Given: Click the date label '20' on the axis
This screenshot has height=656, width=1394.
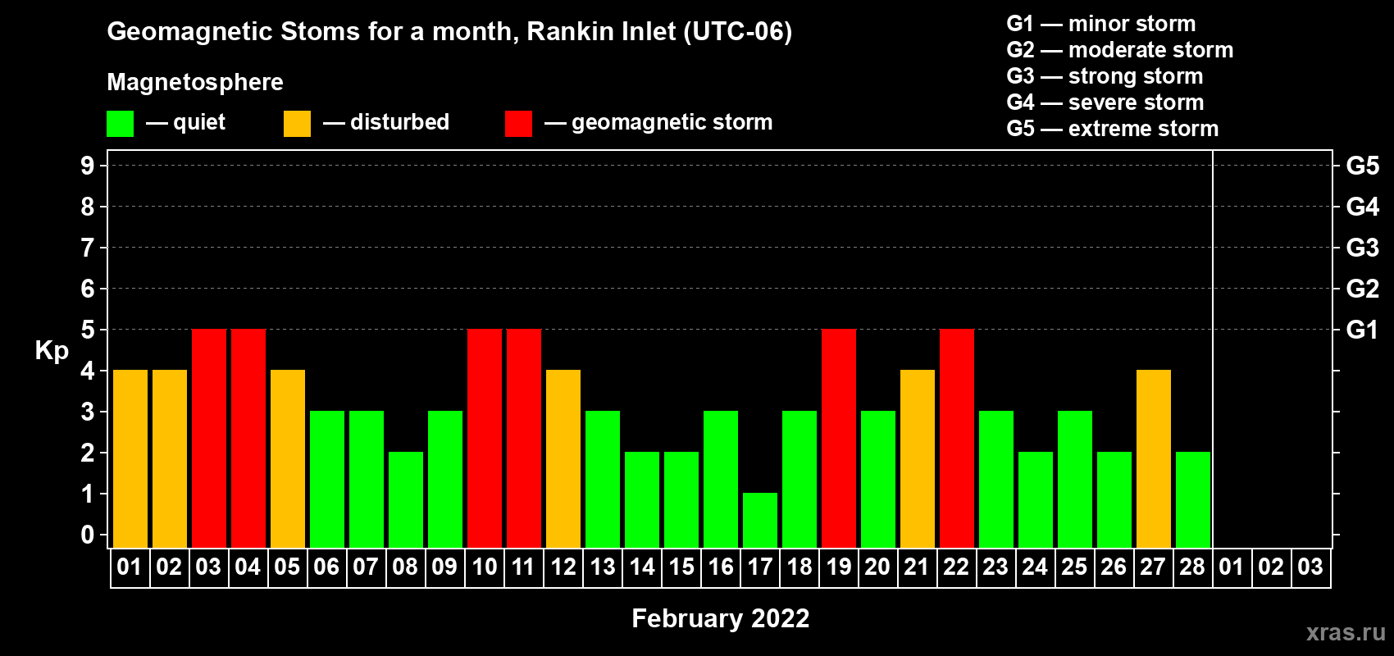Looking at the screenshot, I should tap(877, 567).
